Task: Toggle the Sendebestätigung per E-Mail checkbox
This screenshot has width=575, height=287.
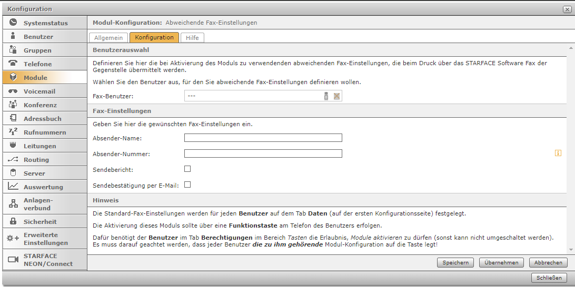Action: [x=187, y=185]
